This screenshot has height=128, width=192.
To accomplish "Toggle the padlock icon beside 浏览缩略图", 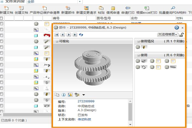I will (x=182, y=35).
